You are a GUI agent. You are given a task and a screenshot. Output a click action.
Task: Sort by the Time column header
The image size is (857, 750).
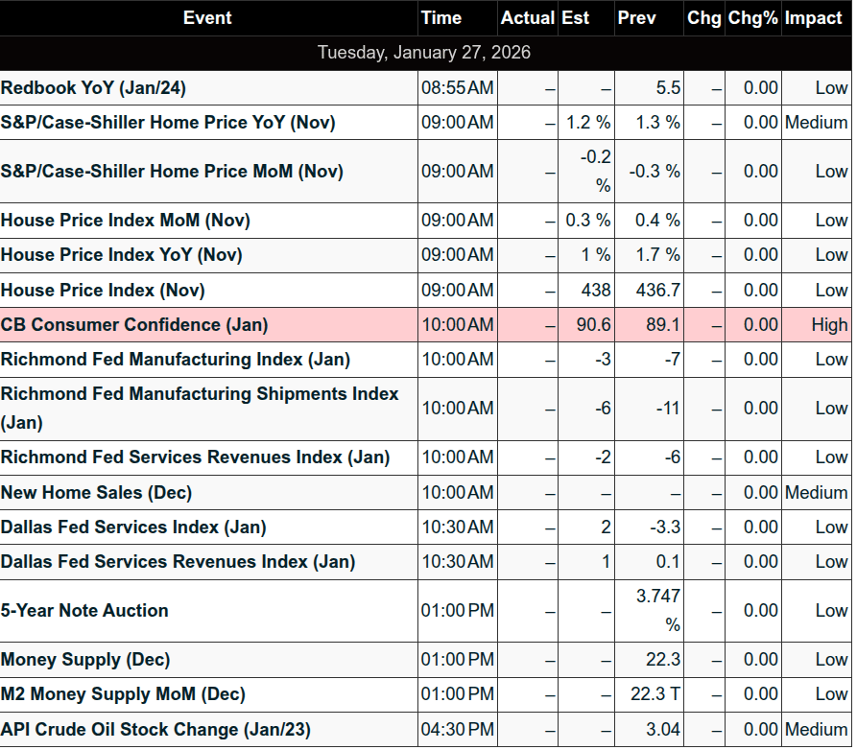point(441,18)
